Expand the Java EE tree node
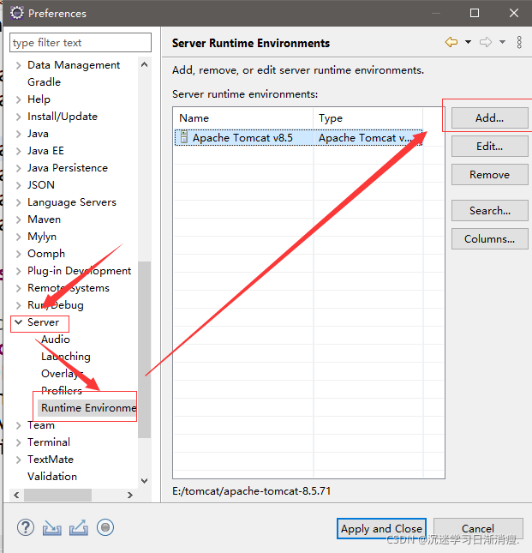This screenshot has height=553, width=532. [19, 151]
